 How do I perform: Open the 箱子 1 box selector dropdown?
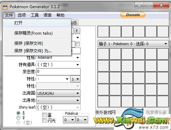point(133,44)
